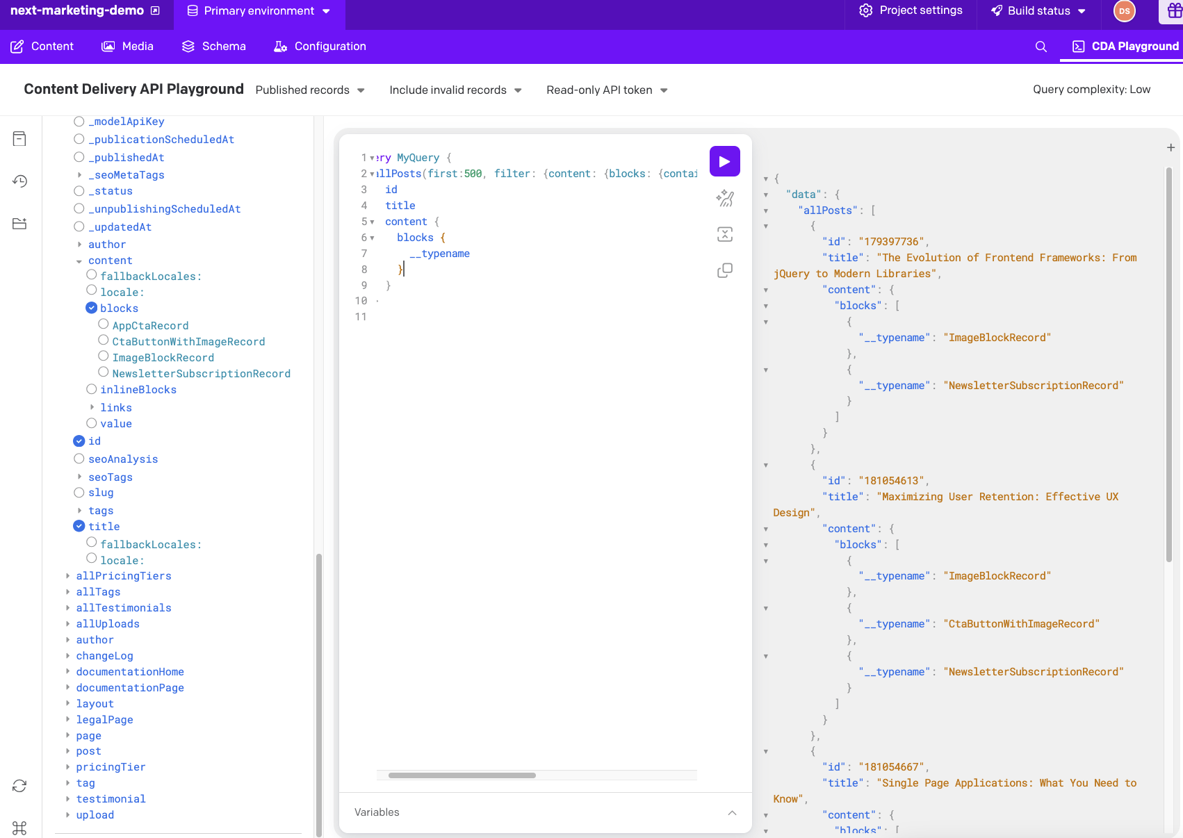Open the Media tab
Viewport: 1183px width, 838px height.
click(x=128, y=47)
